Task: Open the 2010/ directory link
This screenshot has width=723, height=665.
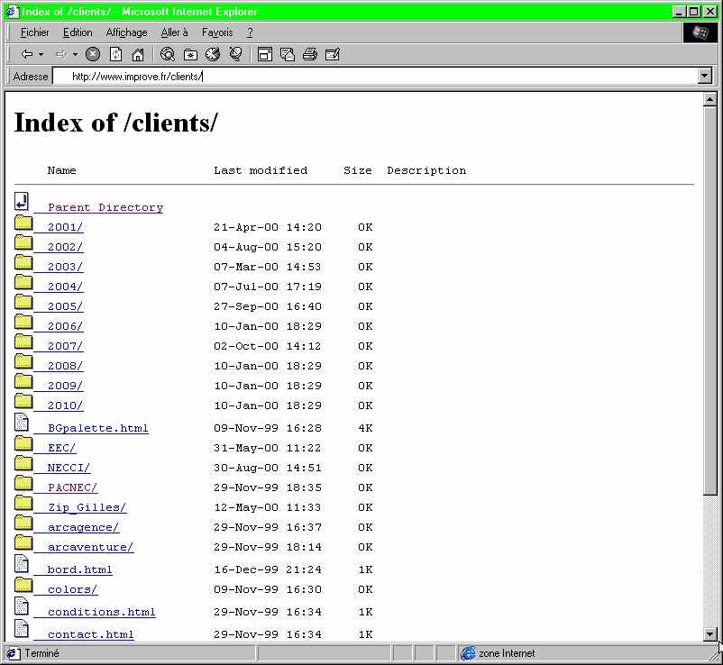Action: [x=65, y=405]
